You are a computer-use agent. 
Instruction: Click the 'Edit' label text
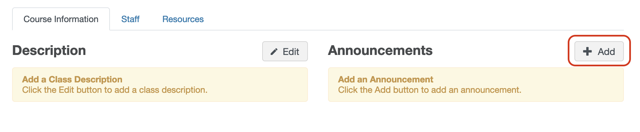coord(291,52)
